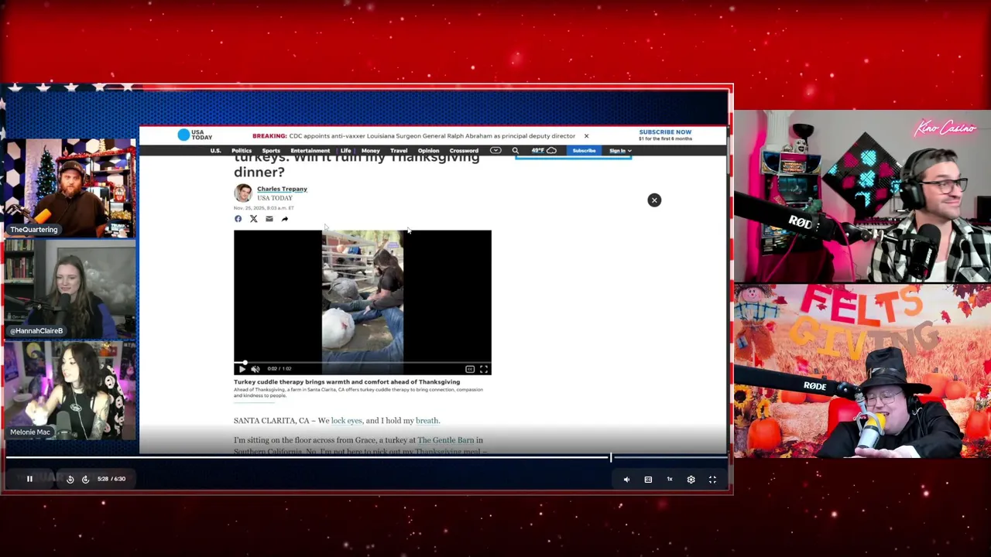
Task: Click the blue Subscribe button
Action: [x=584, y=151]
